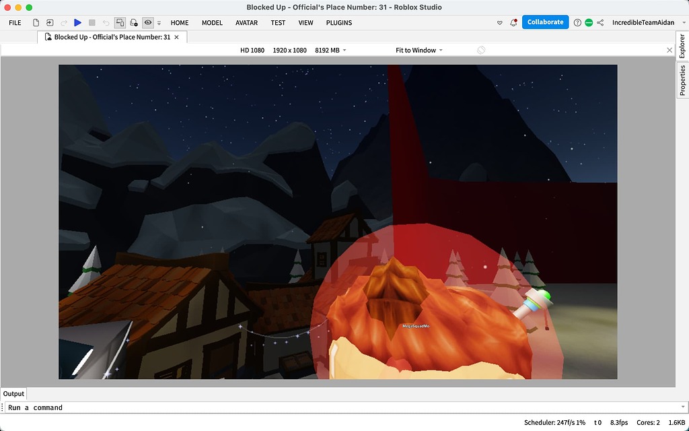The image size is (689, 431).
Task: Click the heart favorites icon
Action: [x=499, y=22]
